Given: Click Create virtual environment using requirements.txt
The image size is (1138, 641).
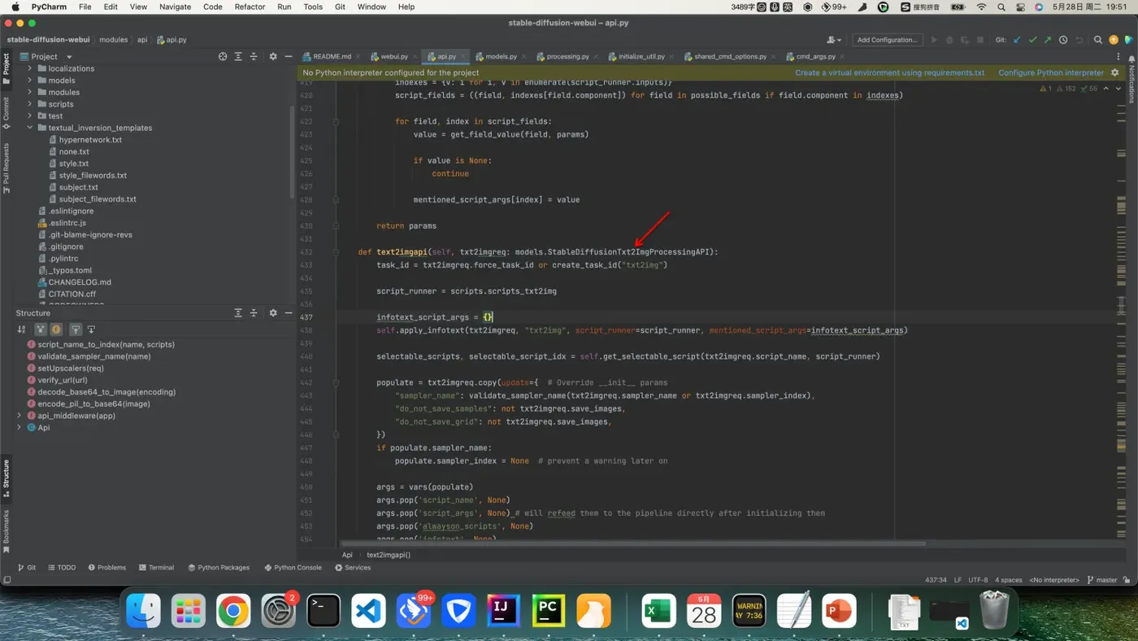Looking at the screenshot, I should [x=889, y=72].
